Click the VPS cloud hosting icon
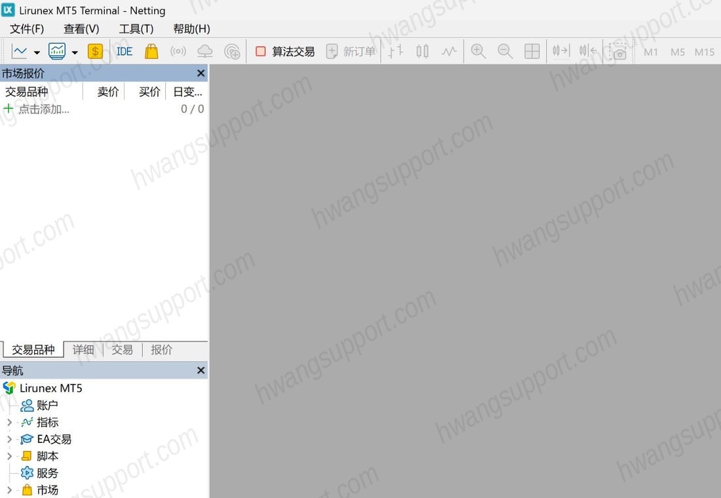Viewport: 721px width, 498px height. coord(205,51)
